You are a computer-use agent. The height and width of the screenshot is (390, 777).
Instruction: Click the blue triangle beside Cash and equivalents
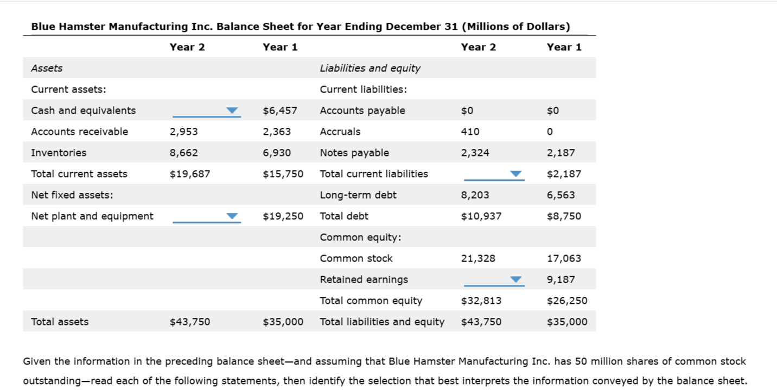[x=231, y=110]
